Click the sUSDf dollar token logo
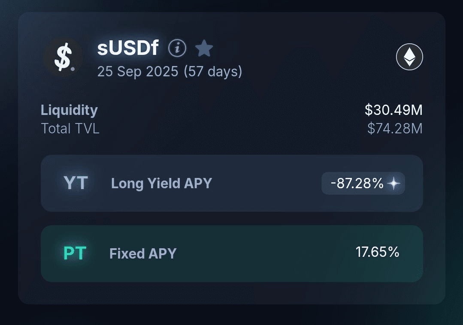This screenshot has width=463, height=325. point(63,57)
